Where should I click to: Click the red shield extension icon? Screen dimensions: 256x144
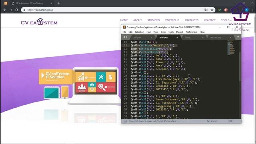click(x=226, y=10)
